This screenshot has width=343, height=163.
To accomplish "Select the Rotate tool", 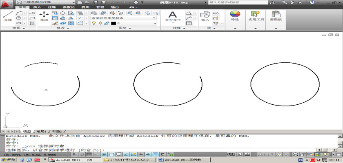I will tap(63, 13).
